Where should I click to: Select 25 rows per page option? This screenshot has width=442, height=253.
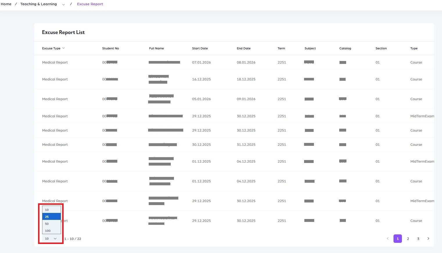click(51, 217)
